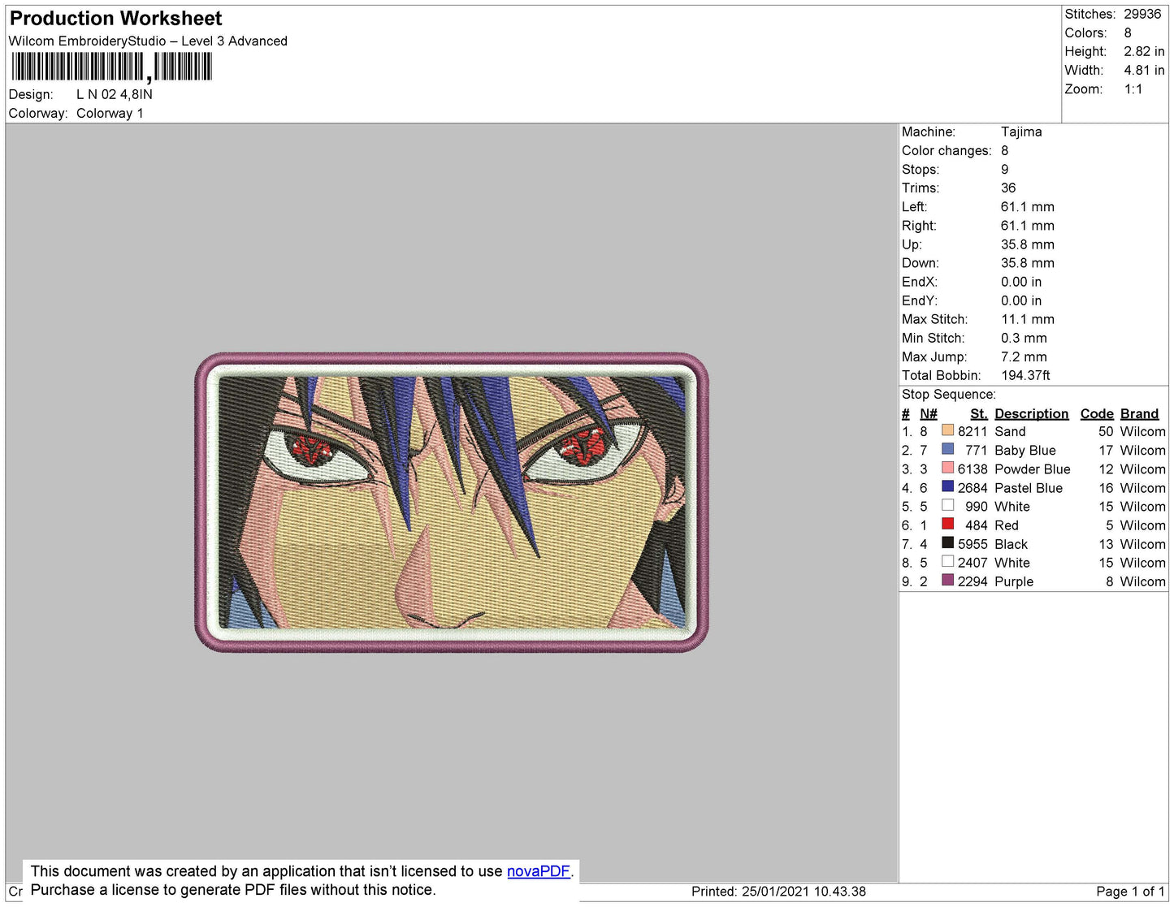Click the Purple 2294 color swatch
The height and width of the screenshot is (907, 1174).
(x=947, y=580)
